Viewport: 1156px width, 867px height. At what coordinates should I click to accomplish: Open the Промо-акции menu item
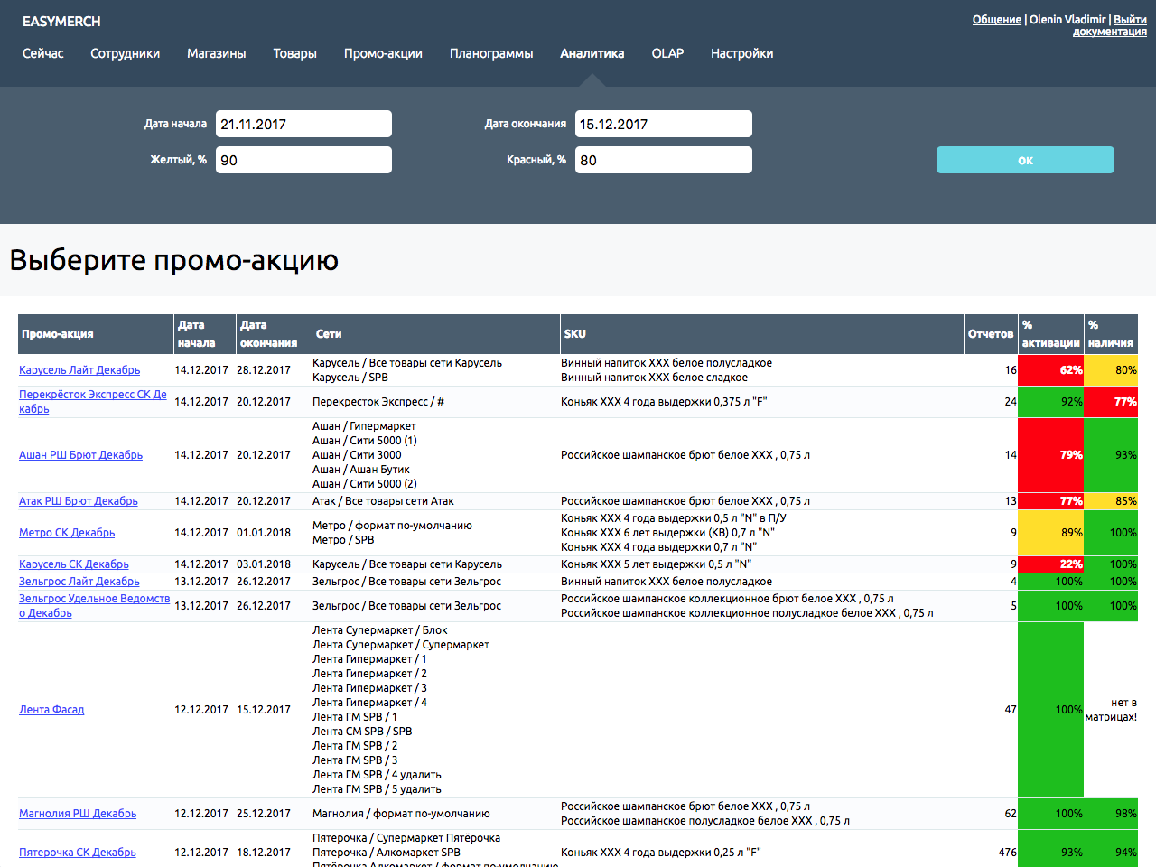click(x=383, y=53)
